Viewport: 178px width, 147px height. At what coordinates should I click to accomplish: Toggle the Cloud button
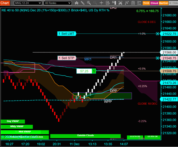coord(154,3)
